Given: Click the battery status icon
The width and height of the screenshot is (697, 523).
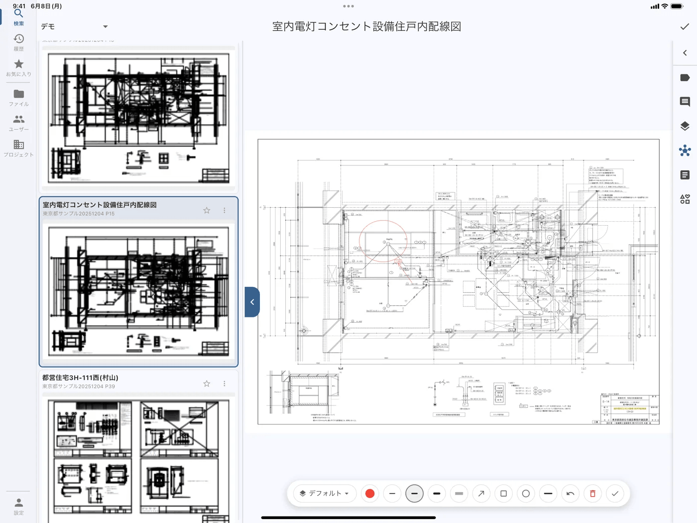Looking at the screenshot, I should pos(677,6).
